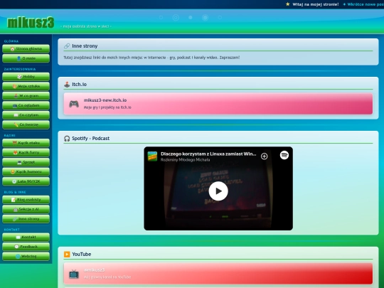
Task: Open the Webring page
Action: 26,256
